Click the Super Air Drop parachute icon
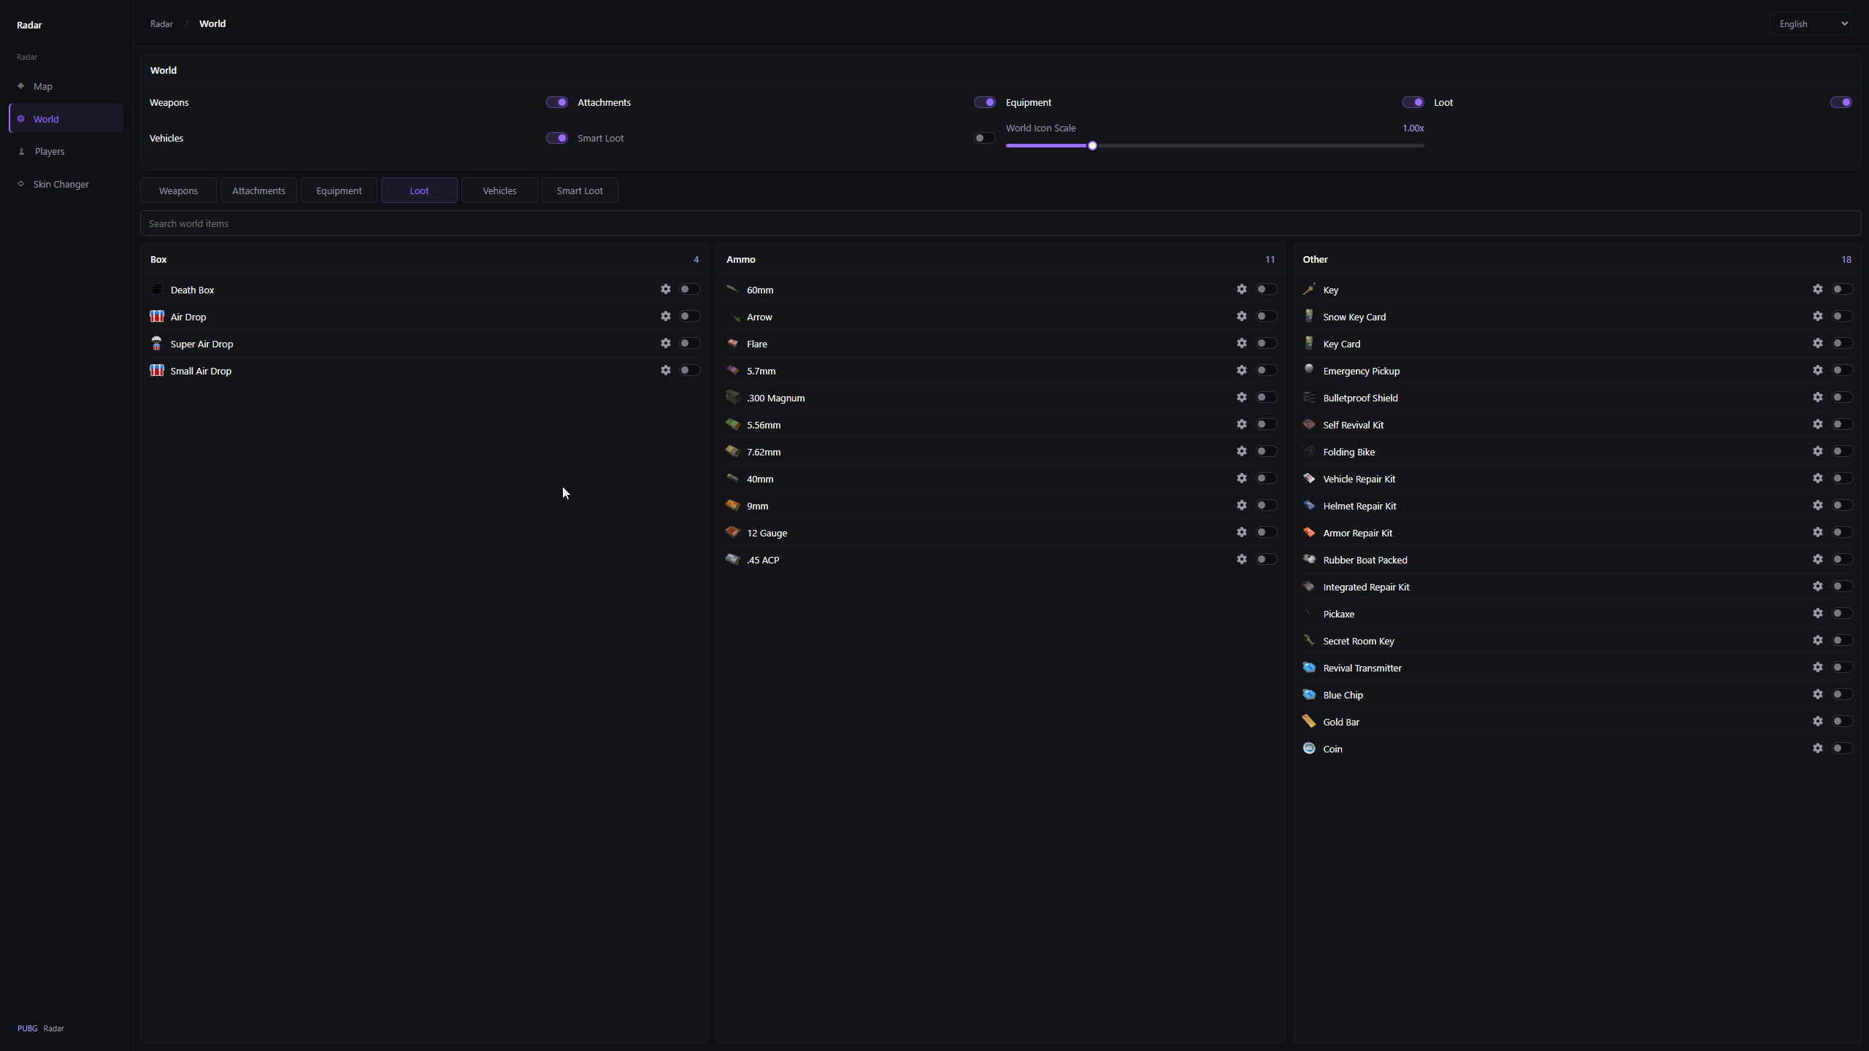 click(156, 343)
